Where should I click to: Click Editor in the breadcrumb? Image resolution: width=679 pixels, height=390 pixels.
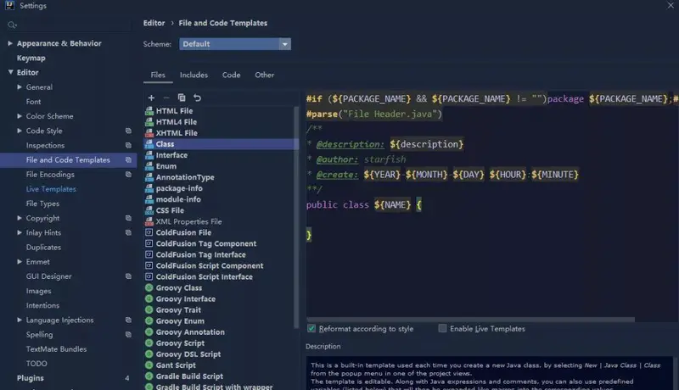[x=154, y=23]
